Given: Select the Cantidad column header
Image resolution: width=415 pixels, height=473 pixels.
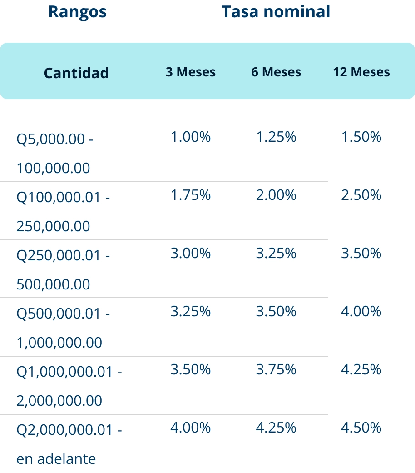Looking at the screenshot, I should point(76,73).
